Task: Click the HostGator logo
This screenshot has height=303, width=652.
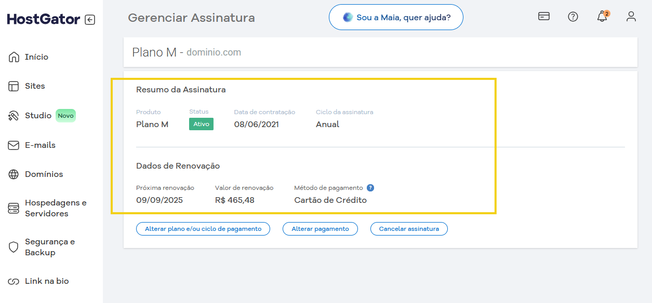Action: click(44, 19)
